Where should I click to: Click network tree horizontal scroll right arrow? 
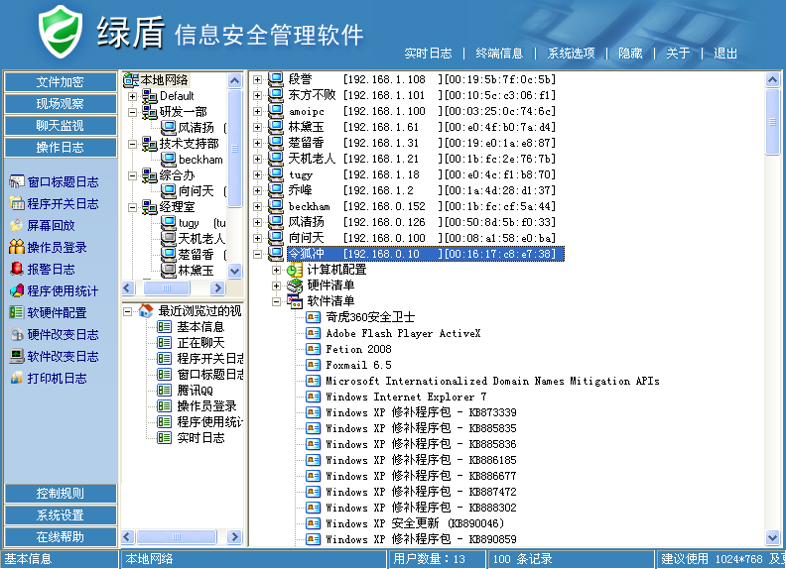tap(217, 288)
